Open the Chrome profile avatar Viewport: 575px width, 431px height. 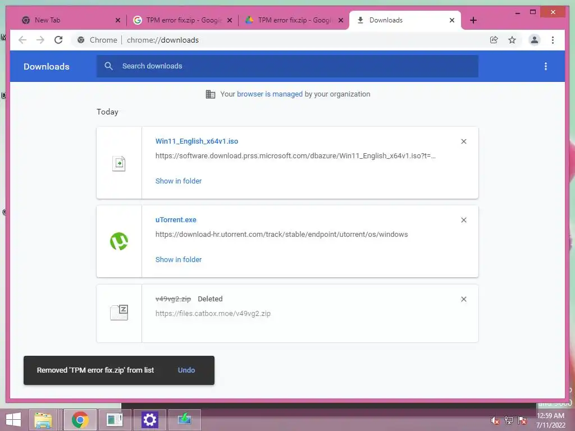pos(535,40)
